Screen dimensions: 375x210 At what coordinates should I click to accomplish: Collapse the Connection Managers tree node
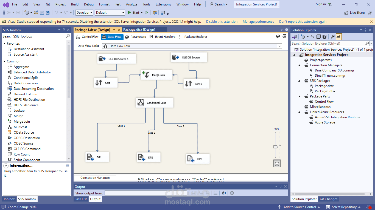pyautogui.click(x=300, y=65)
